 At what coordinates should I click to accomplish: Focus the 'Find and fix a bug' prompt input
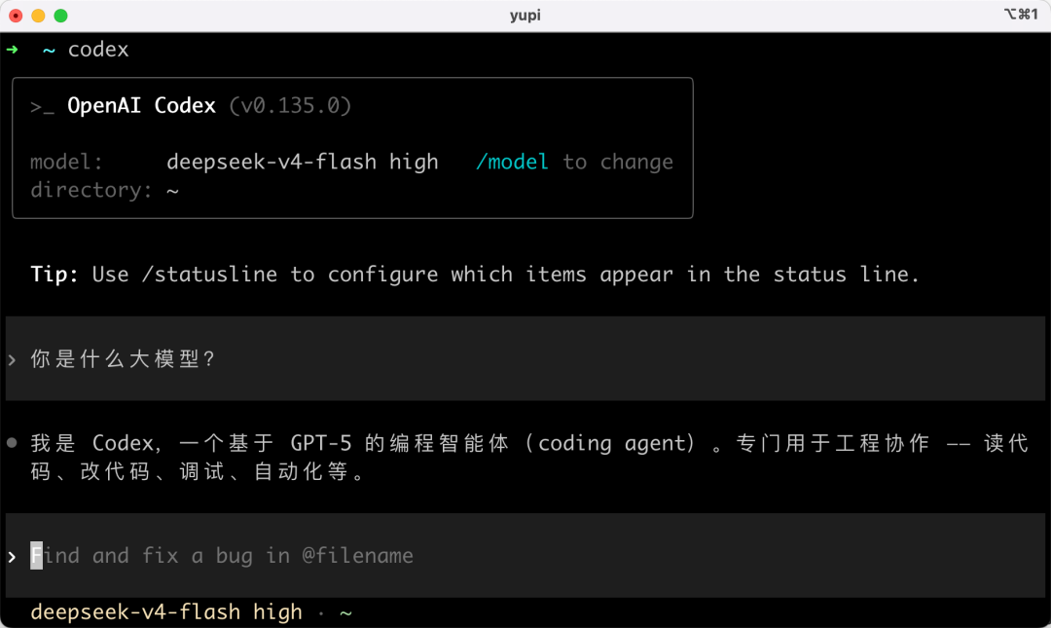[x=525, y=556]
